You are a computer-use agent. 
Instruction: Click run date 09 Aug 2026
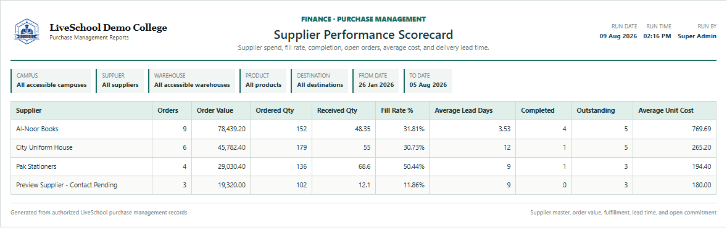pyautogui.click(x=618, y=36)
